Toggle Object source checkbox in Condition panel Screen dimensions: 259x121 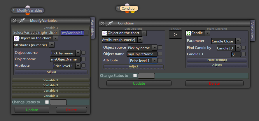click(x=160, y=48)
